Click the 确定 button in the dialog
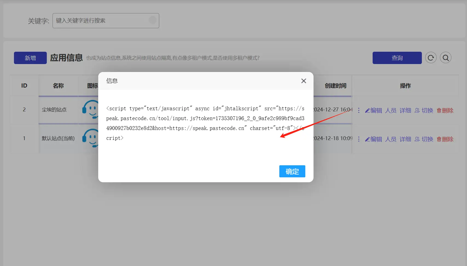467x266 pixels. (292, 171)
